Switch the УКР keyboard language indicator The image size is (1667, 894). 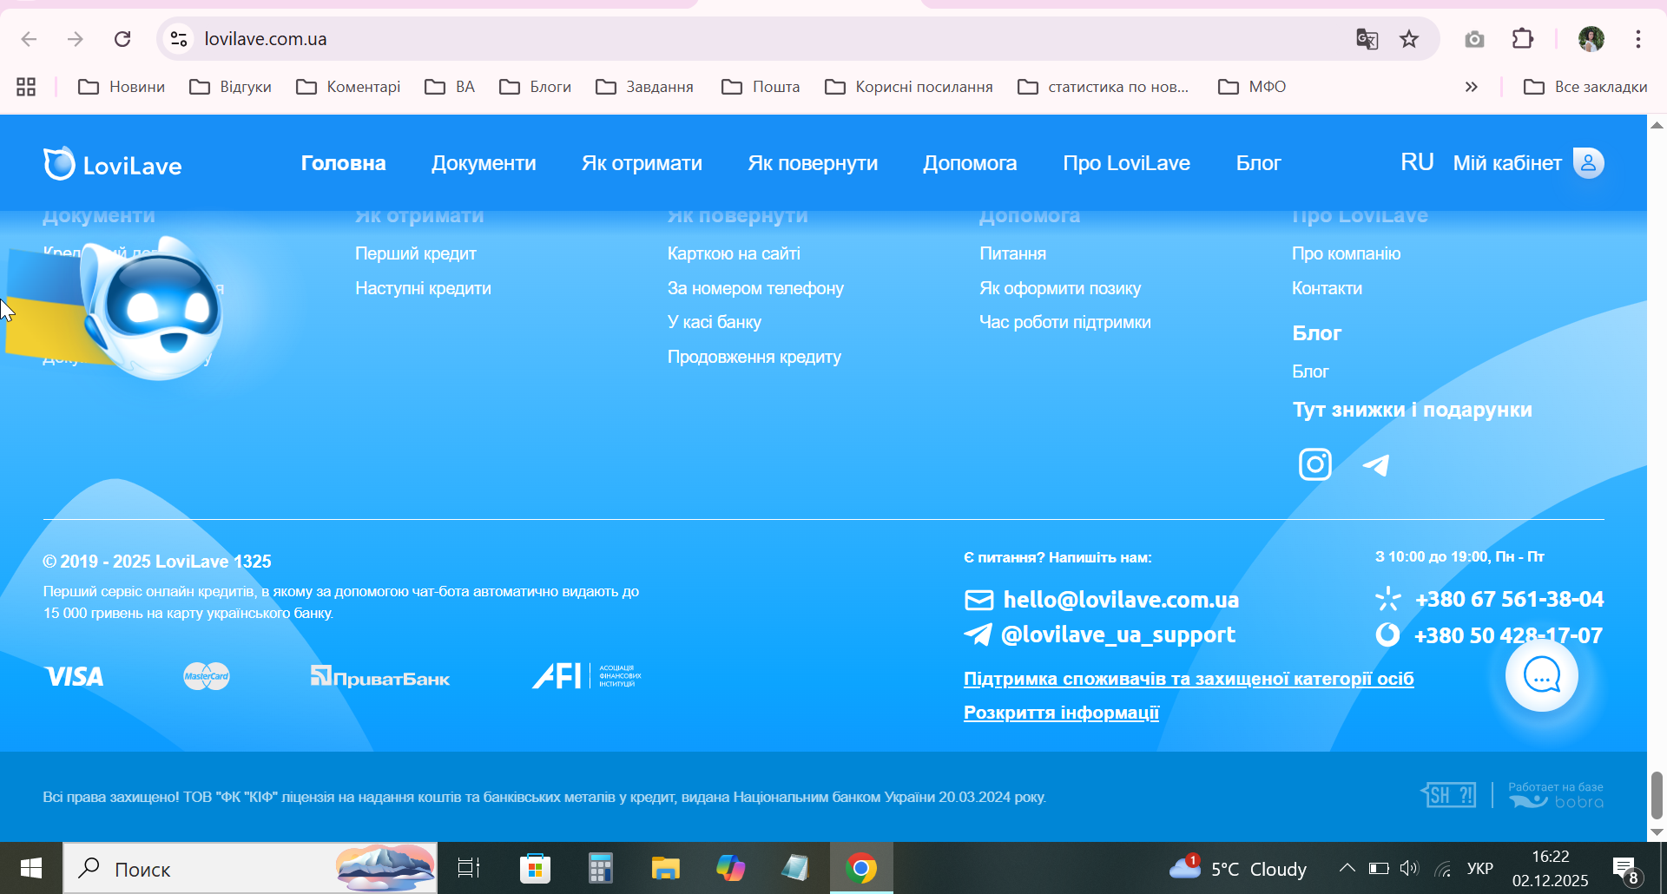(1479, 869)
